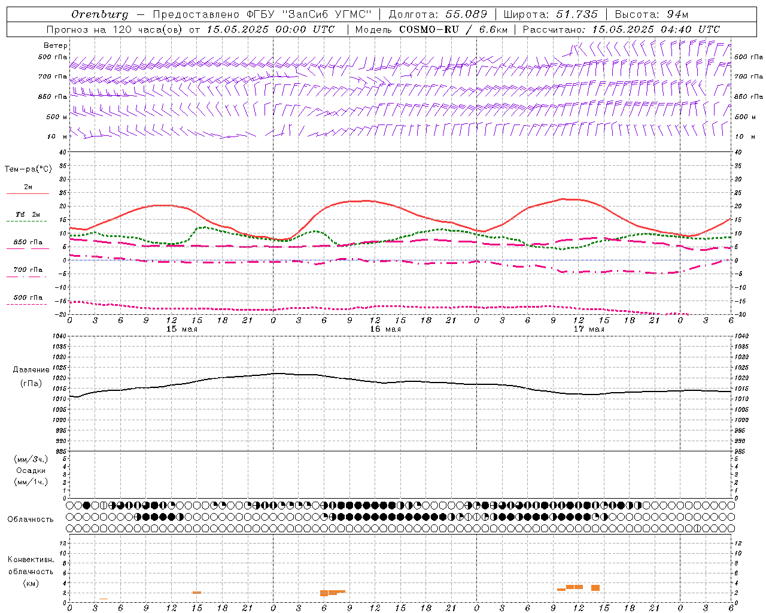Screen dimensions: 766x613
Task: Click the '16 мая' date label
Action: 385,329
